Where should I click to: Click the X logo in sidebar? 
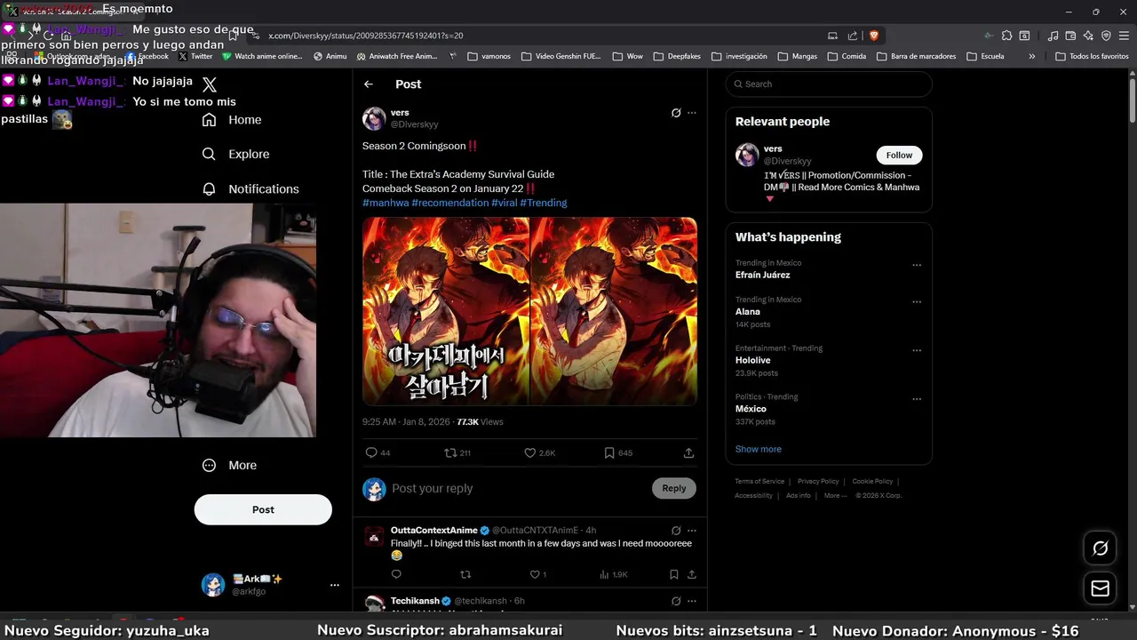[210, 84]
